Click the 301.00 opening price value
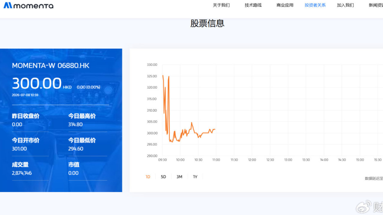Screen dimensions: 383x215 click(x=19, y=149)
